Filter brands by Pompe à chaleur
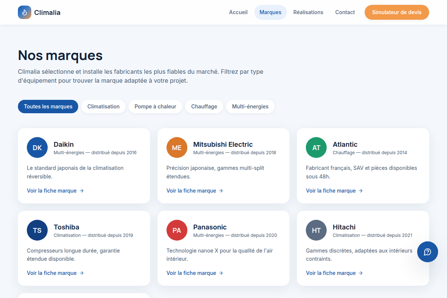Viewport: 447px width, 298px height. (x=155, y=107)
